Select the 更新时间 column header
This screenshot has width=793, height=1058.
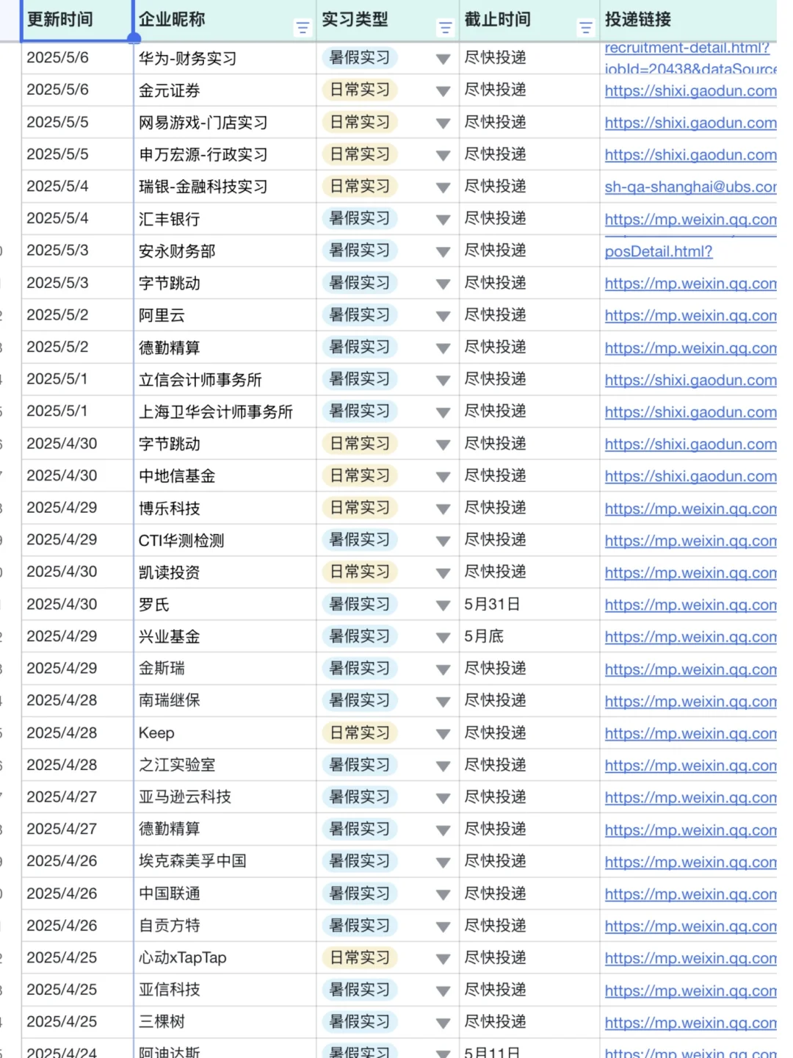pos(76,20)
